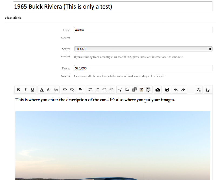Viewport: 216px width, 180px height.
Task: Toggle italic formatting in the editor
Action: coord(25,90)
